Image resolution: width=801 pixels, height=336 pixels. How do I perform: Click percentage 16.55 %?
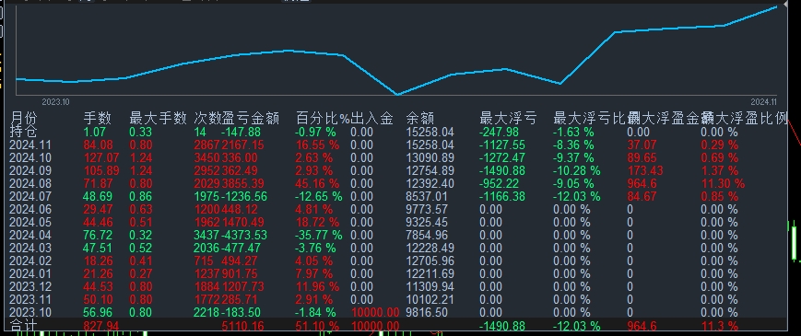click(x=318, y=145)
